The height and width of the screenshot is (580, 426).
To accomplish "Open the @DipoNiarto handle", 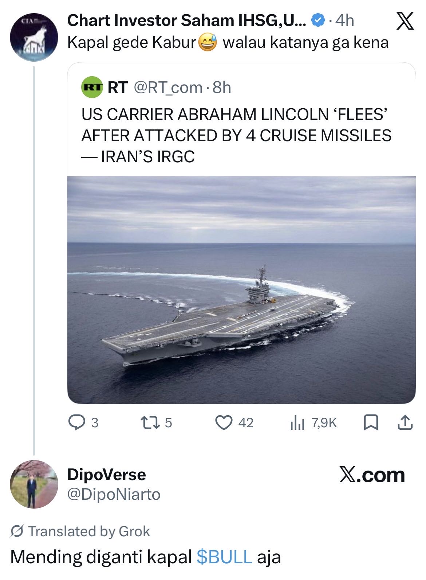I will coord(114,495).
